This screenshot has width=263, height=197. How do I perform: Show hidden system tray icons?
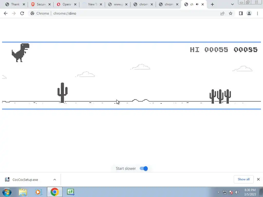[x=218, y=192]
